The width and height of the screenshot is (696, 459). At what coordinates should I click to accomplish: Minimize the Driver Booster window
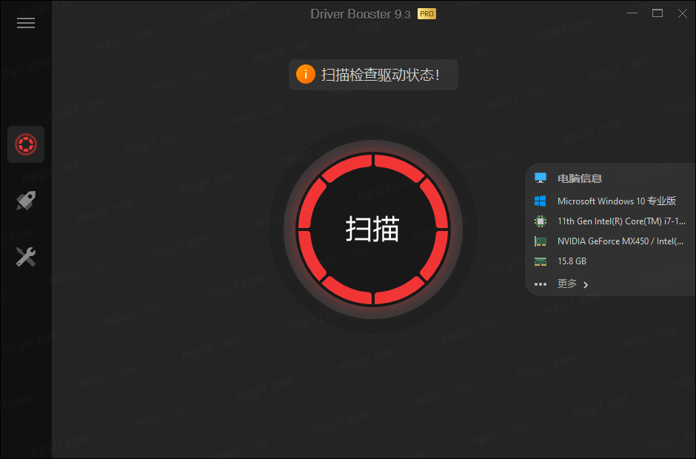click(x=632, y=13)
